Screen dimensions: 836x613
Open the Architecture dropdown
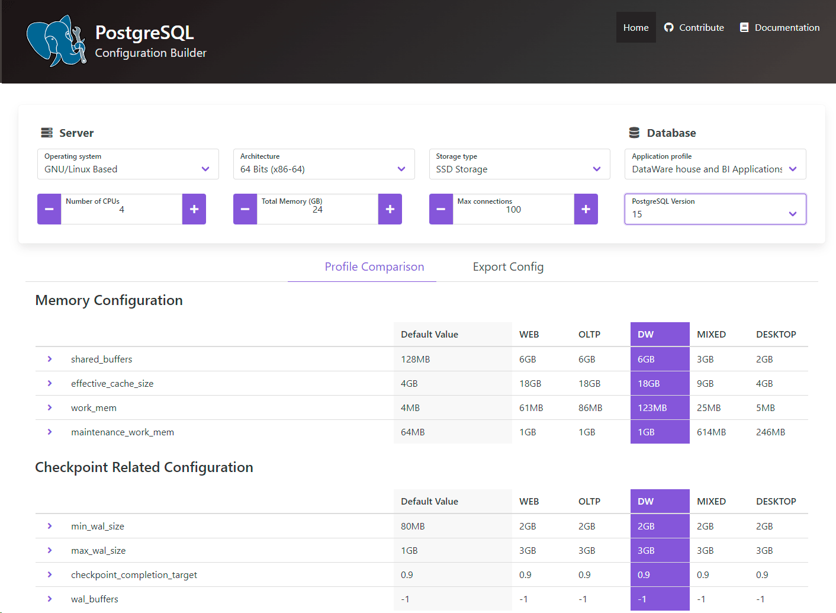323,164
